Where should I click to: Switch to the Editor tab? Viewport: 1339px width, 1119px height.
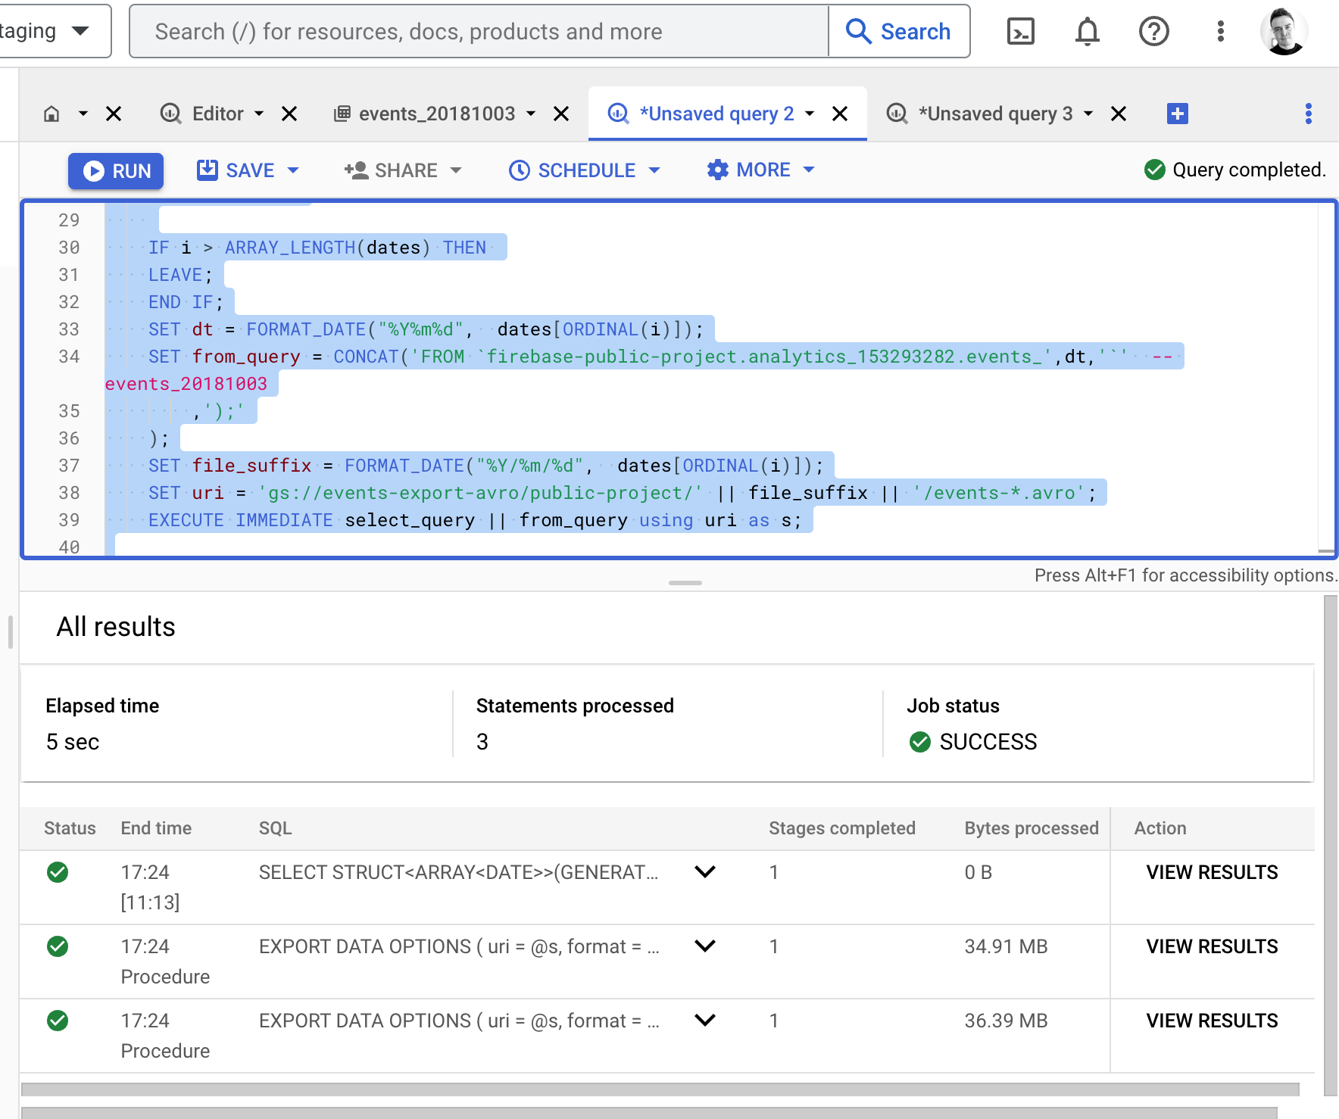click(x=217, y=114)
